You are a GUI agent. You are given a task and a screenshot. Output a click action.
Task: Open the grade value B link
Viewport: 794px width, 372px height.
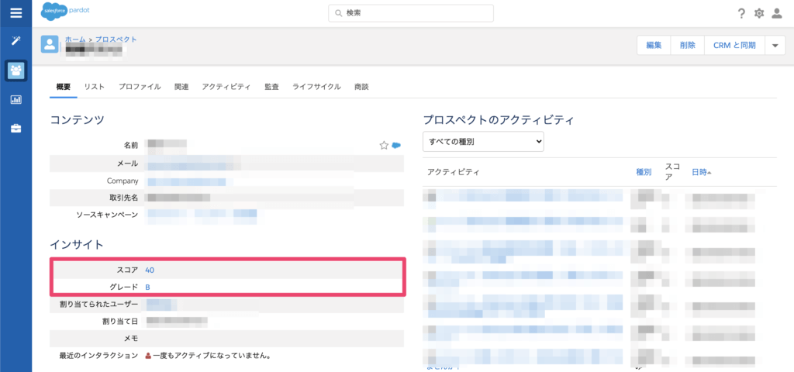147,287
